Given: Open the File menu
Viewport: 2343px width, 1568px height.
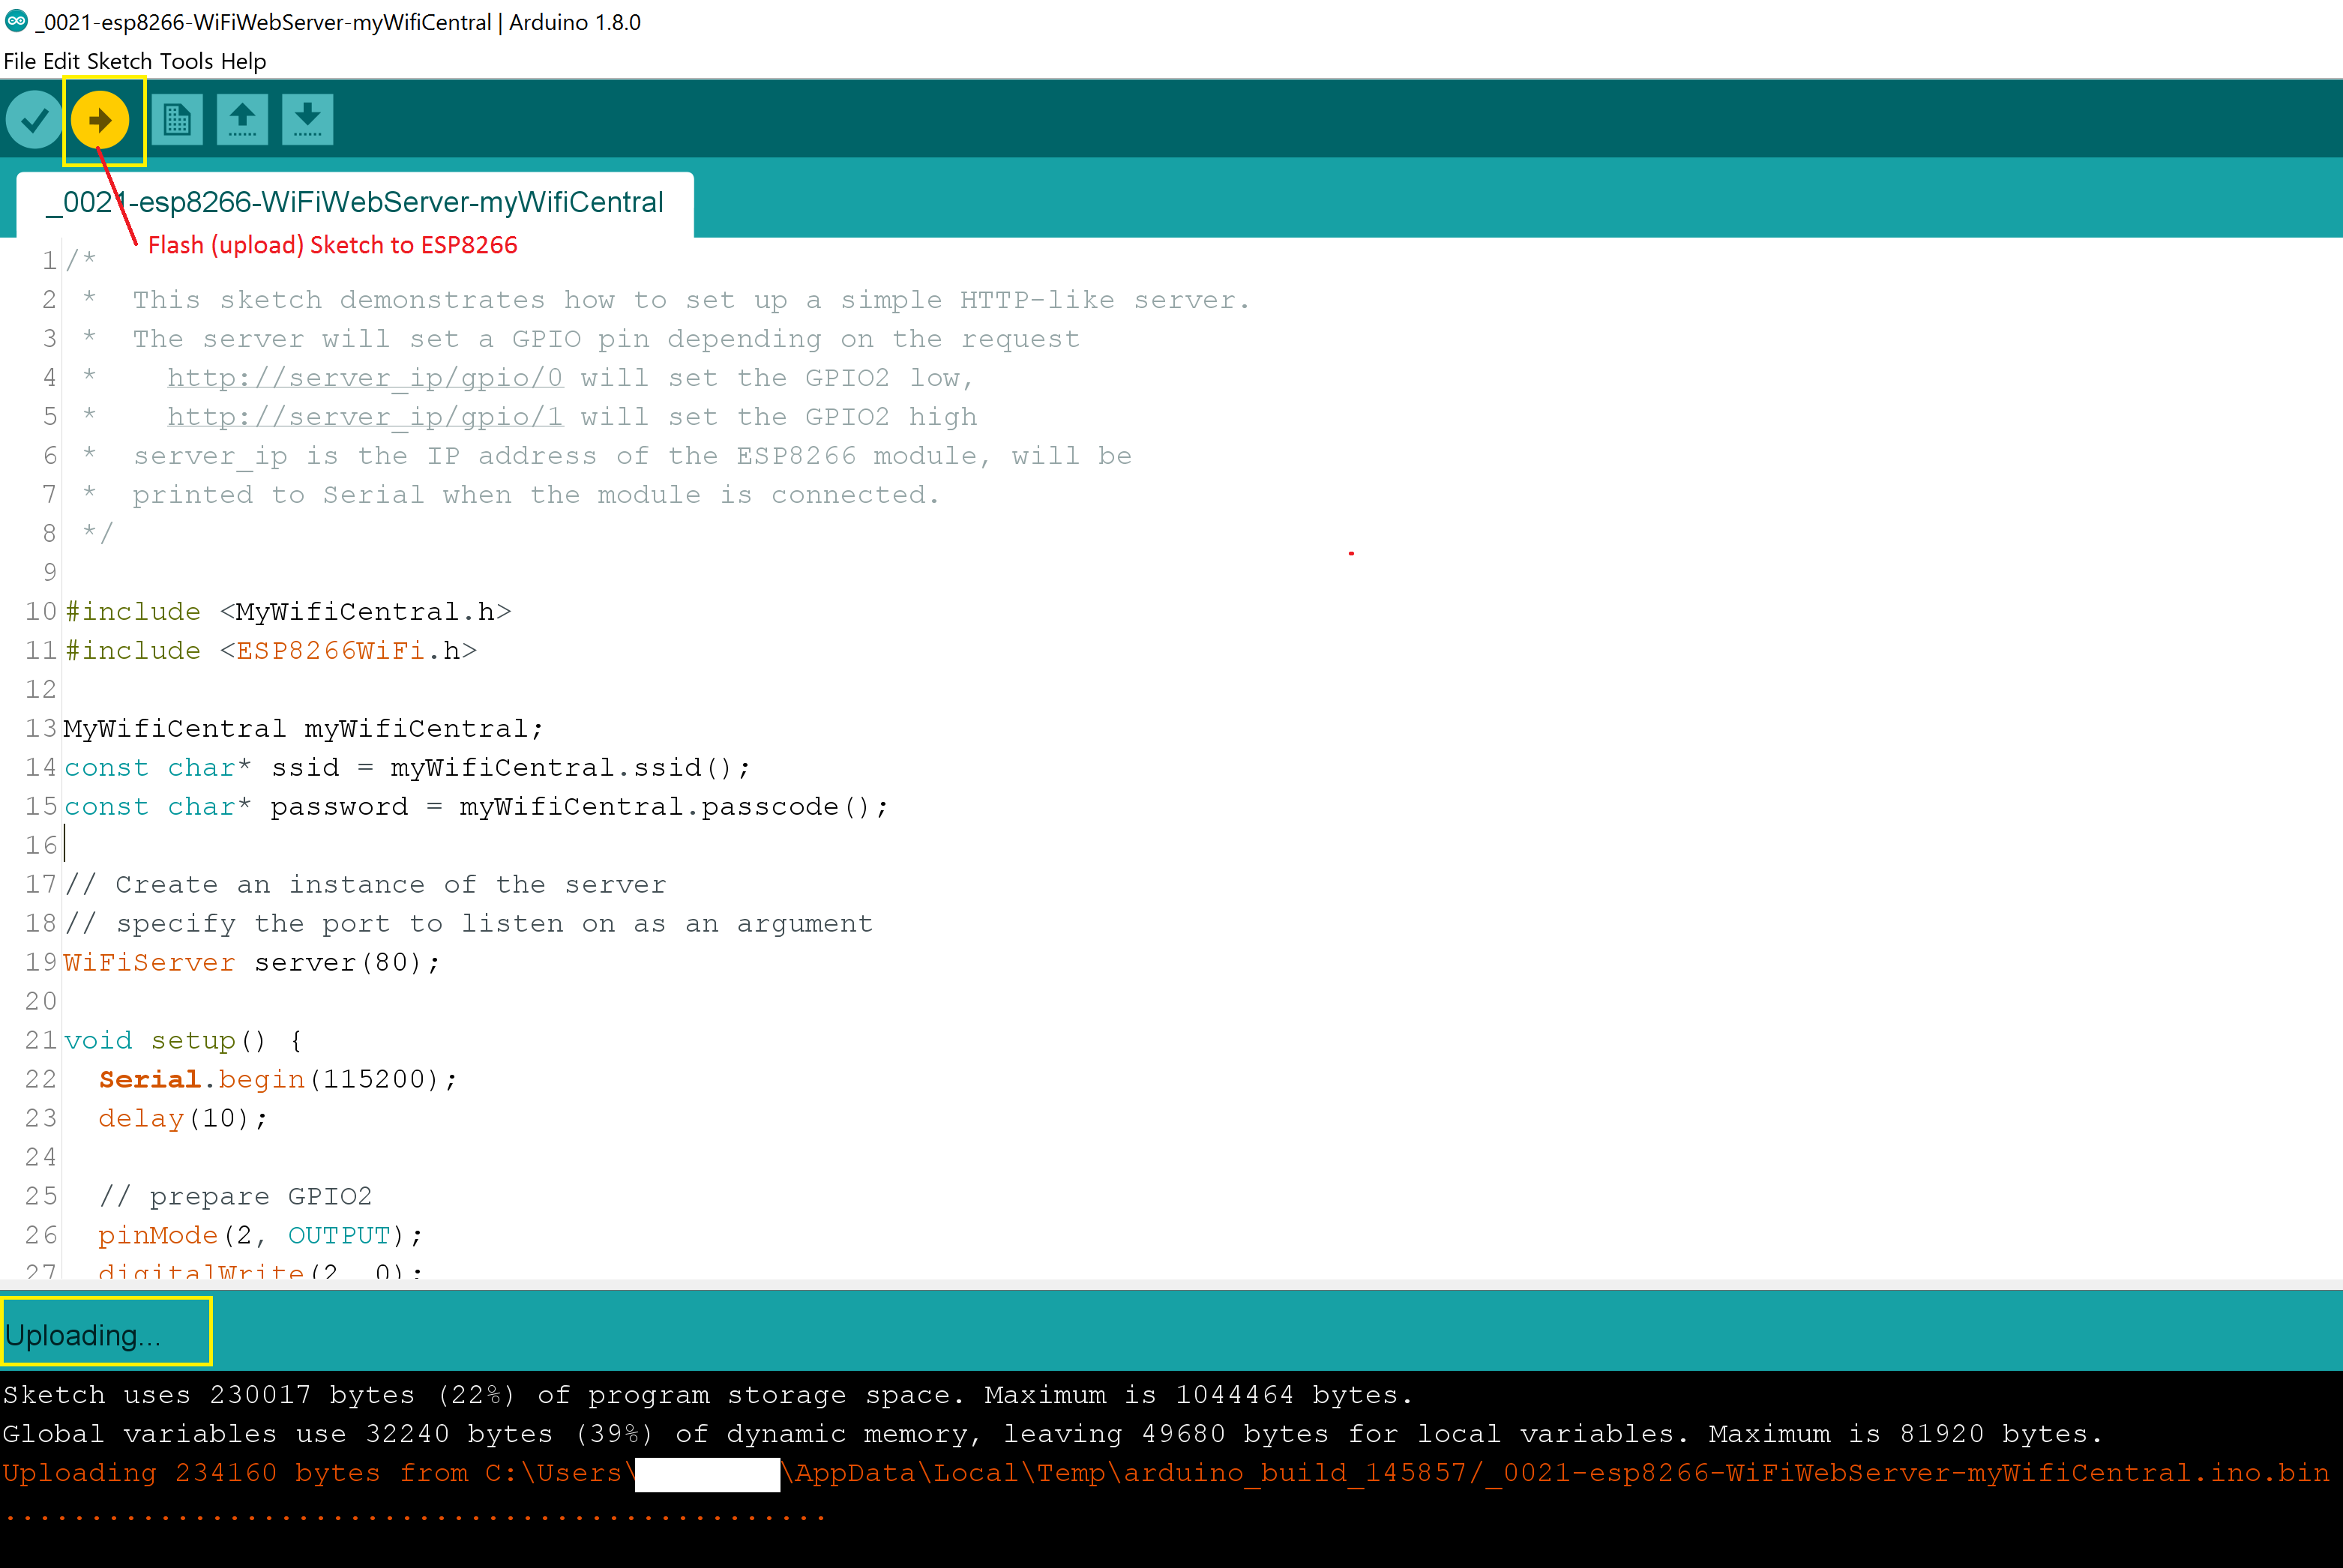Looking at the screenshot, I should pyautogui.click(x=19, y=61).
